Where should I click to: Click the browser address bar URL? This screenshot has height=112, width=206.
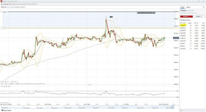(x=20, y=4)
